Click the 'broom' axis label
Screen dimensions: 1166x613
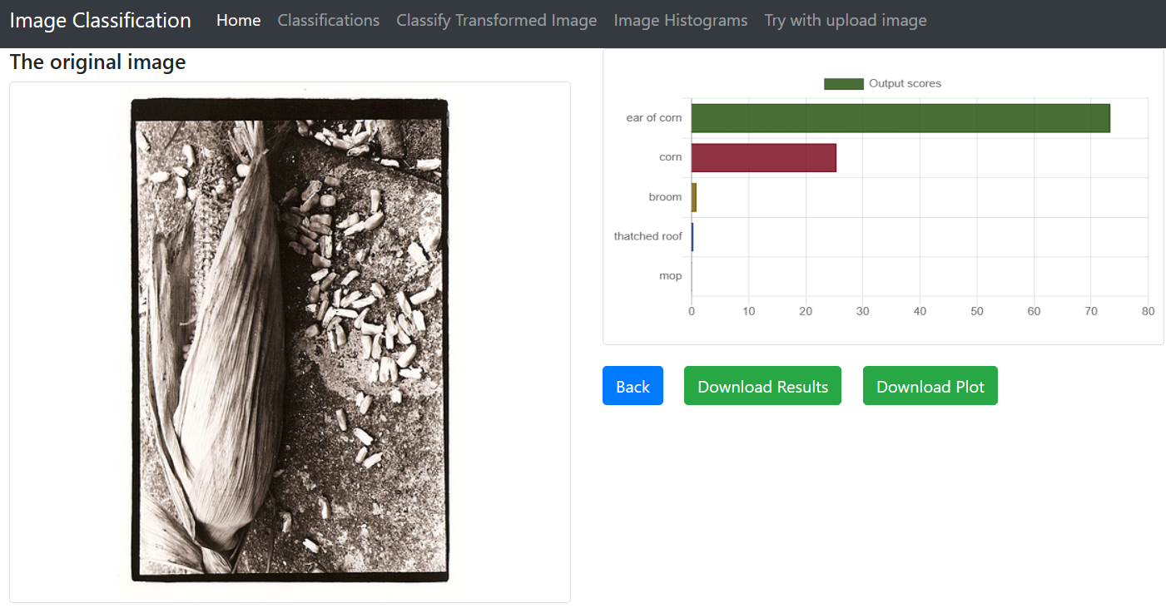point(666,197)
